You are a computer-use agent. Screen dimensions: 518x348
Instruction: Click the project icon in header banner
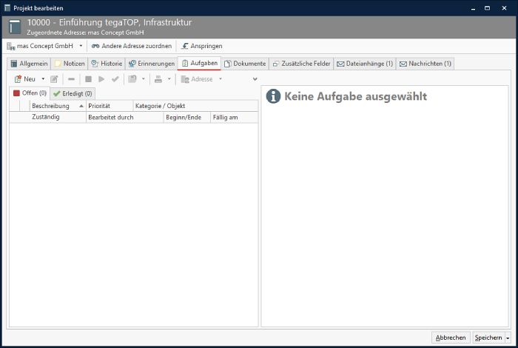tap(15, 27)
